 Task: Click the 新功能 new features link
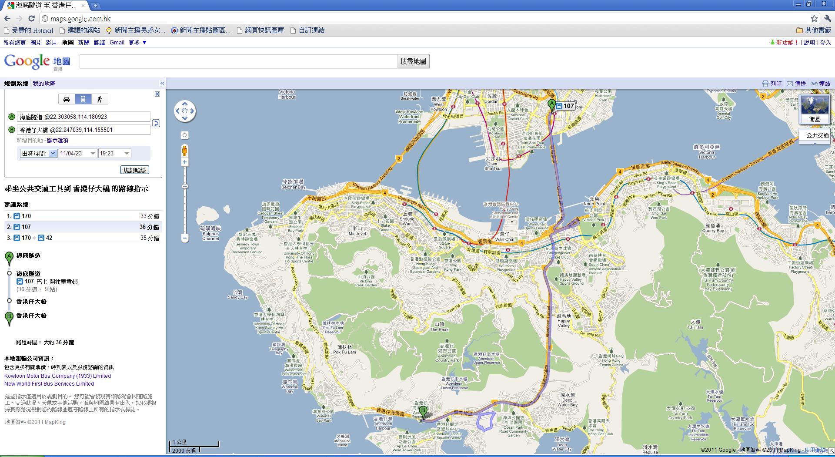tap(787, 43)
